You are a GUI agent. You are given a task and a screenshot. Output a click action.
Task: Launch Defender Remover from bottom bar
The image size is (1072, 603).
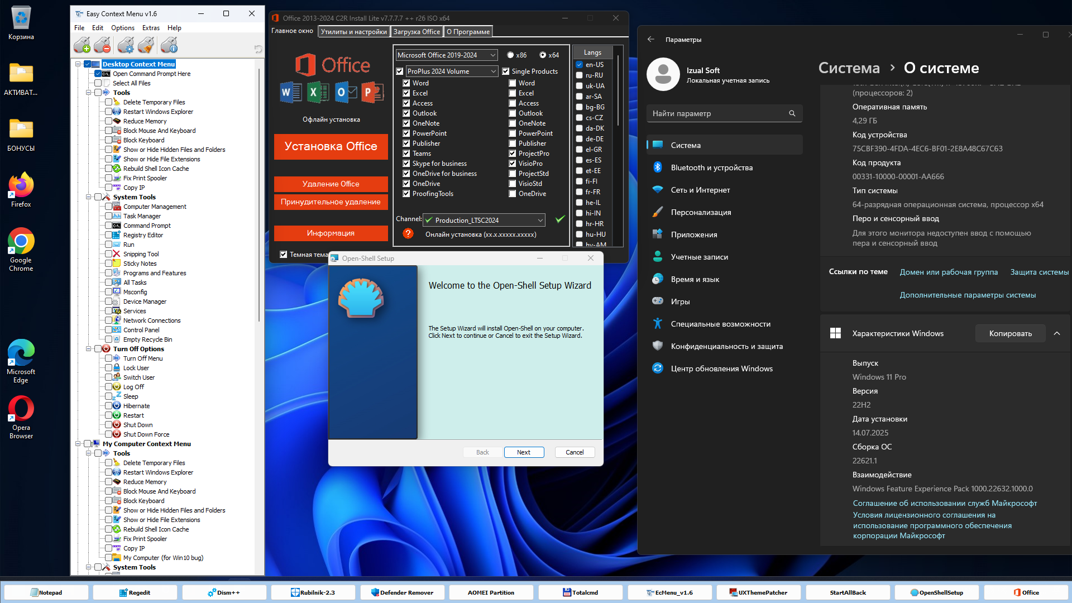pos(402,592)
